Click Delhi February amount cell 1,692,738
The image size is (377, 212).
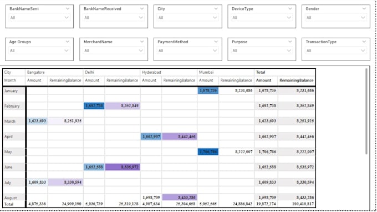click(x=94, y=105)
